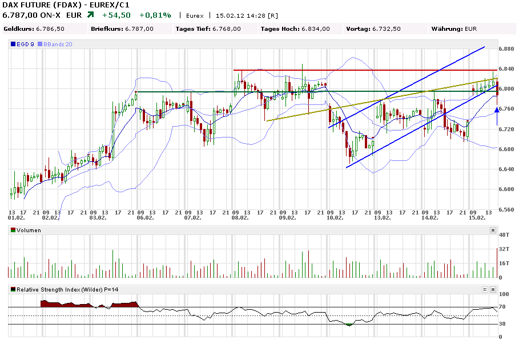Click the 16T volume axis label
This screenshot has width=519, height=340.
pyautogui.click(x=504, y=263)
